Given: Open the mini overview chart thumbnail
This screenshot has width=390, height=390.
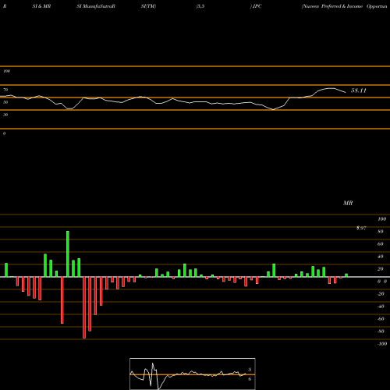Looking at the screenshot, I should point(193,374).
